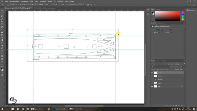Select the Pen tool
Image resolution: width=197 pixels, height=111 pixels.
coord(2,48)
